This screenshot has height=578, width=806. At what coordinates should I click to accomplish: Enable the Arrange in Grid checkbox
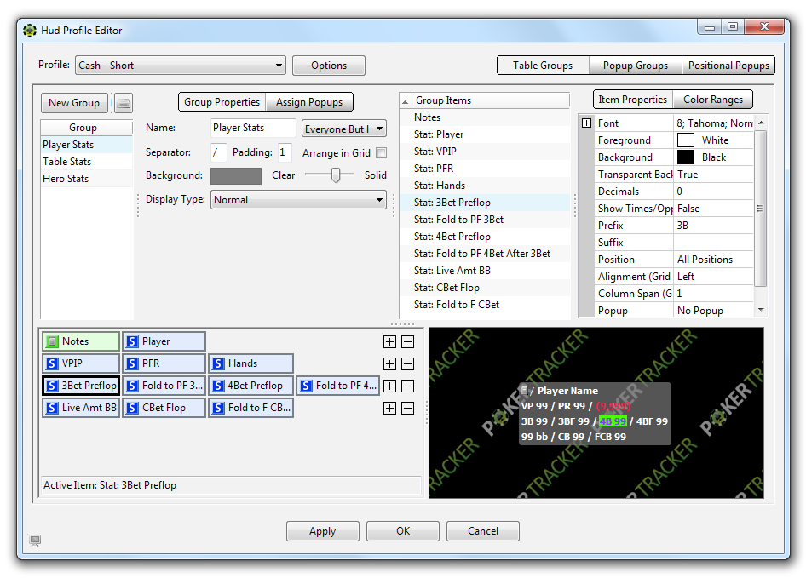(x=381, y=153)
